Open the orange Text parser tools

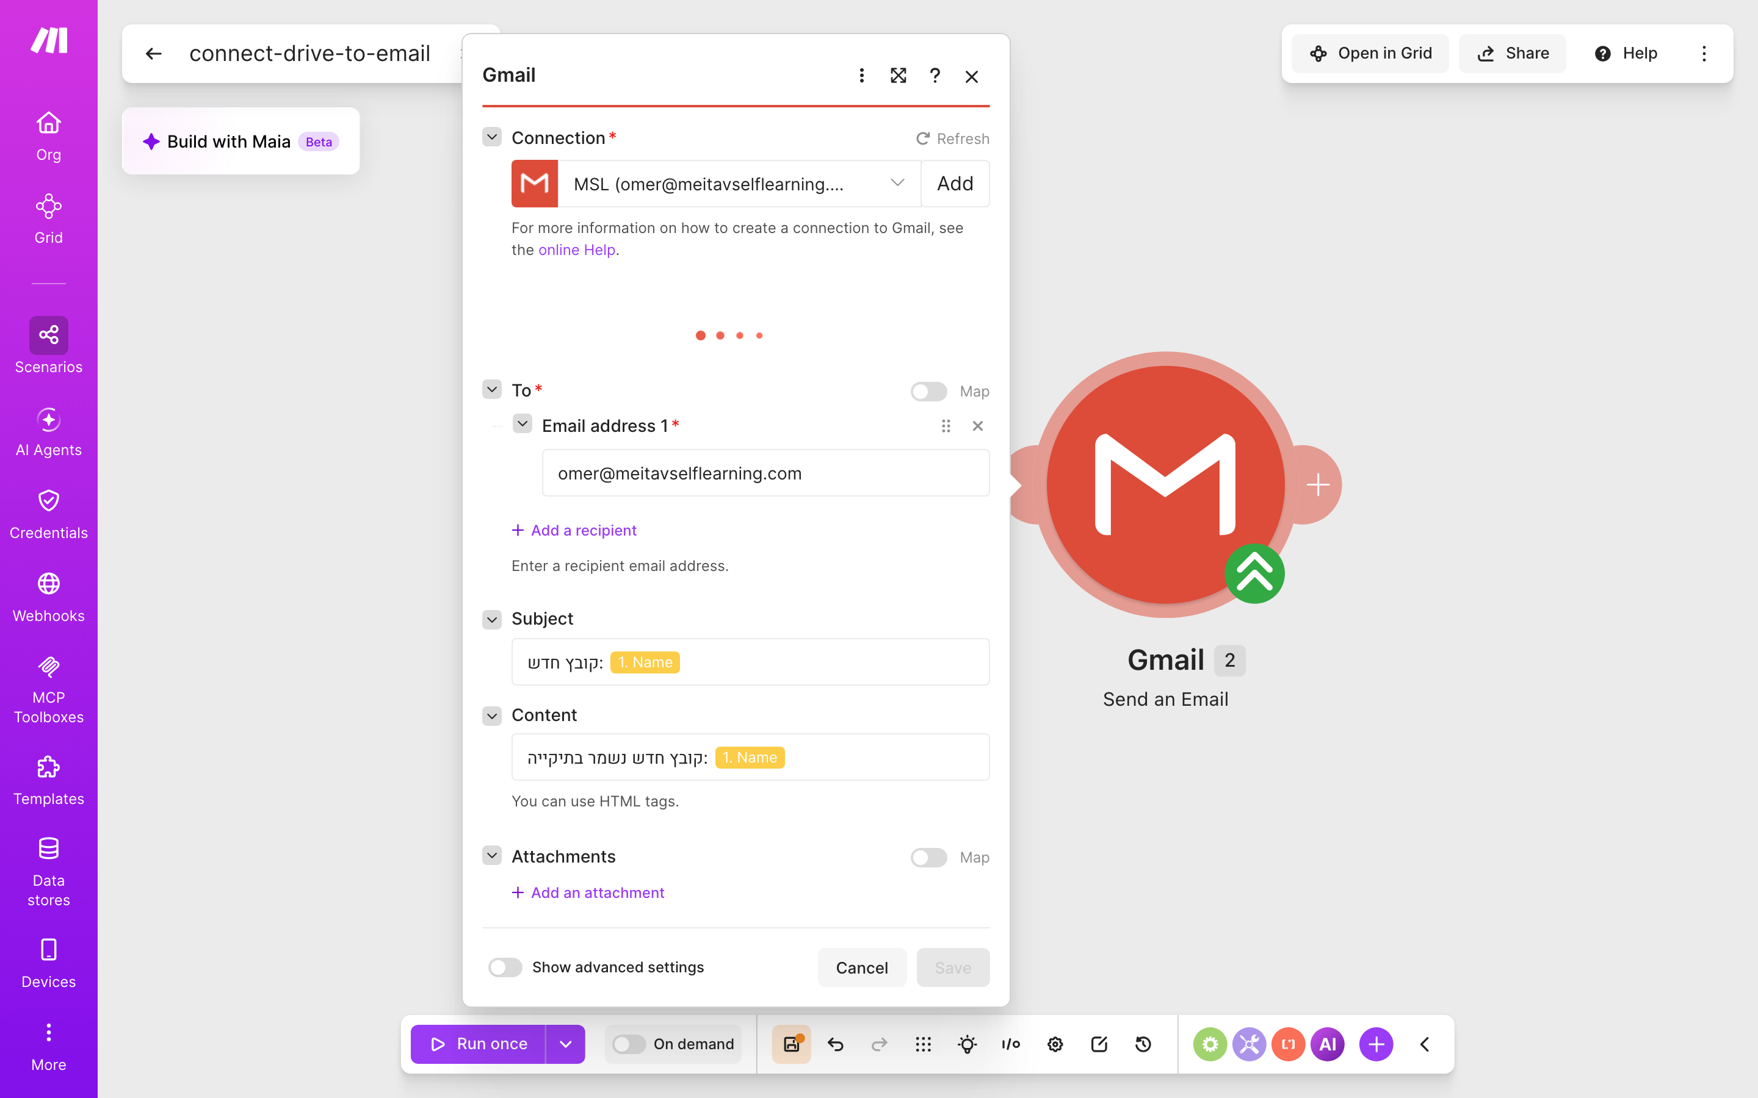[x=1289, y=1044]
